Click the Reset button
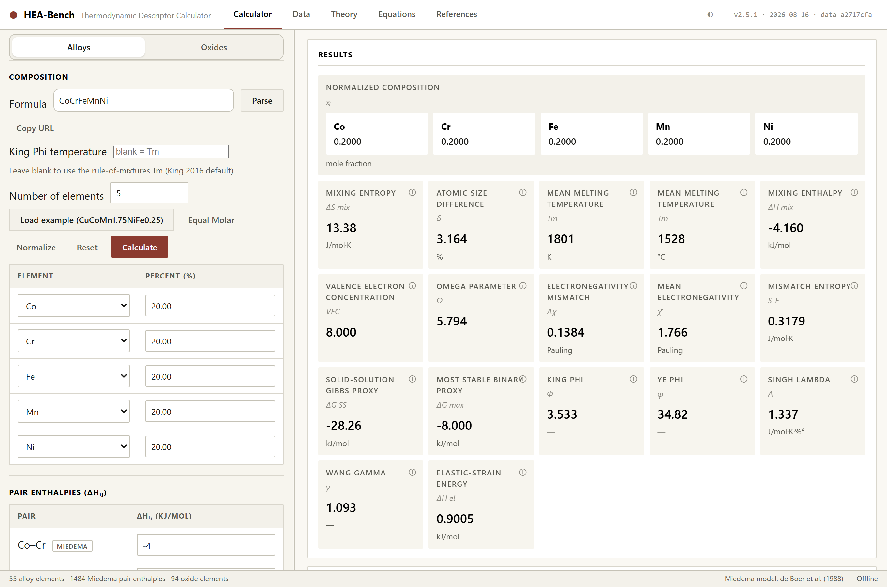This screenshot has height=587, width=887. tap(87, 247)
